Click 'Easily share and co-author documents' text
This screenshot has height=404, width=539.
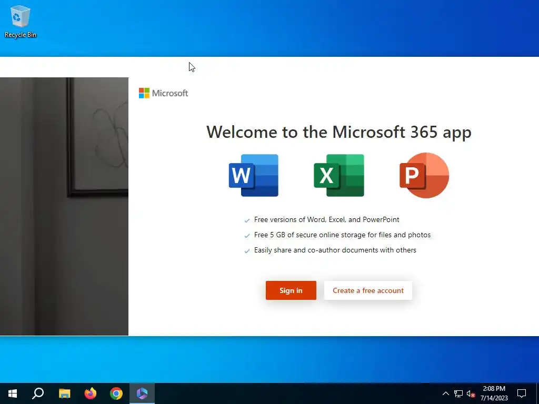click(x=335, y=250)
